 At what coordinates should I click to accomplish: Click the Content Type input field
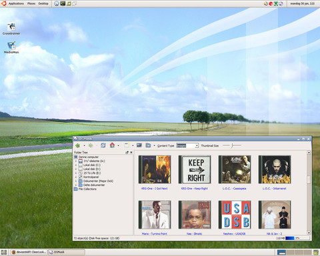coord(186,146)
